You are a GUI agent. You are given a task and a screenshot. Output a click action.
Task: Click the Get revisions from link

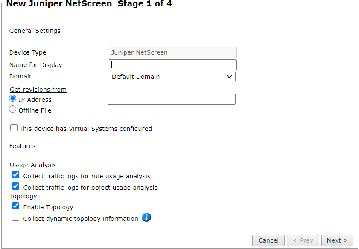(x=38, y=89)
